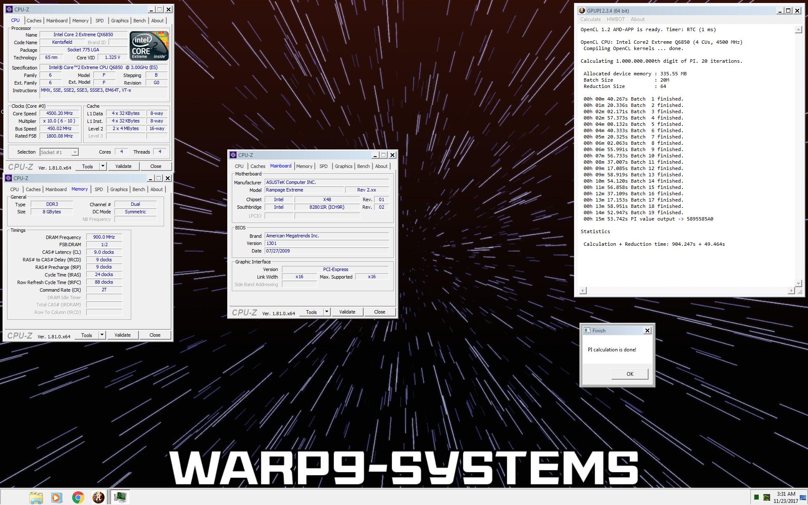
Task: Click Tools button in Mainboard CPU-Z window
Action: tap(311, 312)
